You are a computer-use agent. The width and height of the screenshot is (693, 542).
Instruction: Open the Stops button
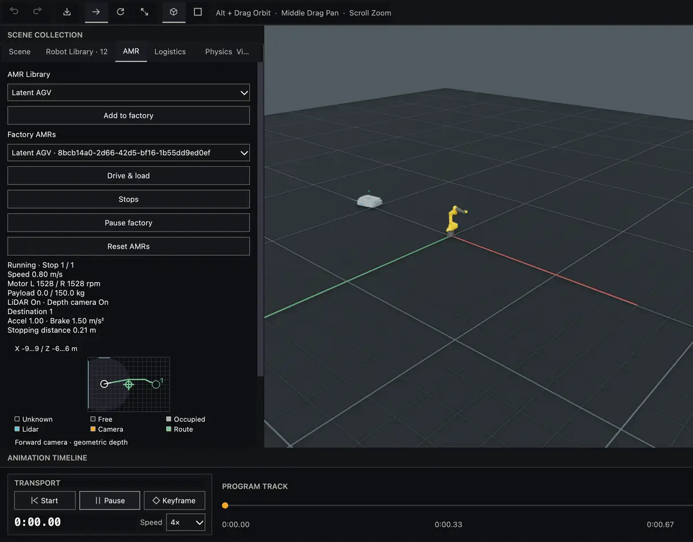click(x=129, y=199)
